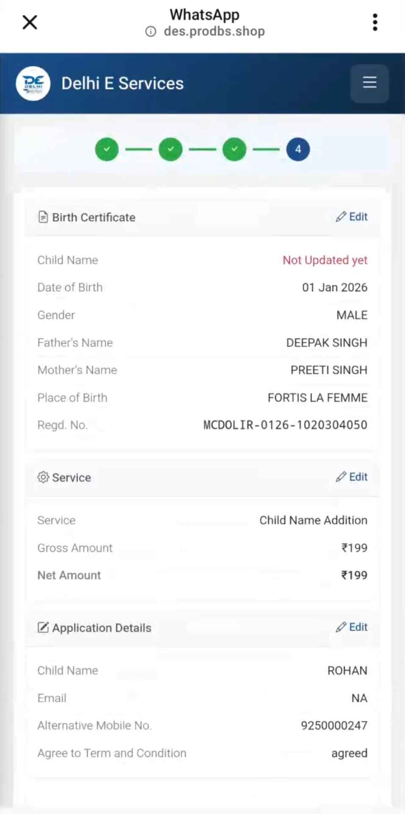Click the Birth Certificate document icon
Viewport: 405px width, 814px height.
43,217
